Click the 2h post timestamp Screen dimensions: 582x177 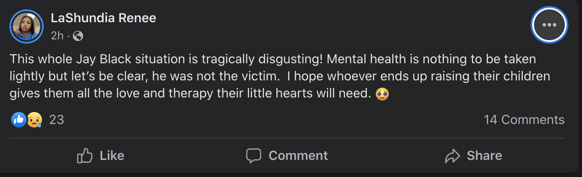[57, 36]
